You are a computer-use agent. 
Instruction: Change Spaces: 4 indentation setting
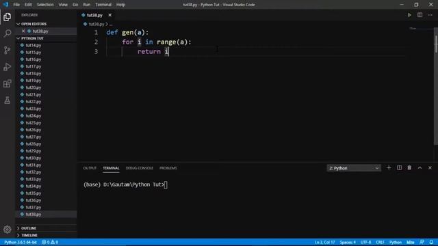coord(348,243)
